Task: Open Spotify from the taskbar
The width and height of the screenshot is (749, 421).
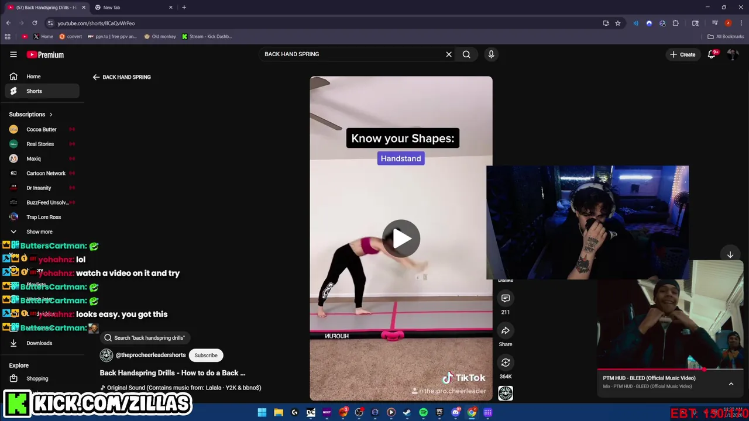Action: 423,412
